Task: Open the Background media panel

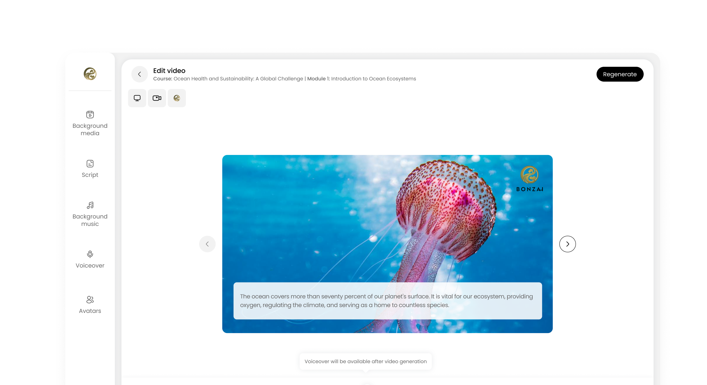Action: 90,123
